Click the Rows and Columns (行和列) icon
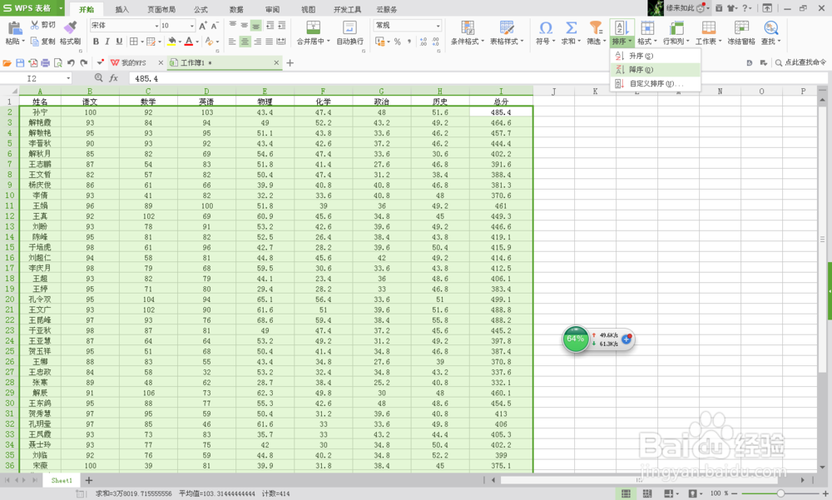This screenshot has height=500, width=832. click(676, 27)
